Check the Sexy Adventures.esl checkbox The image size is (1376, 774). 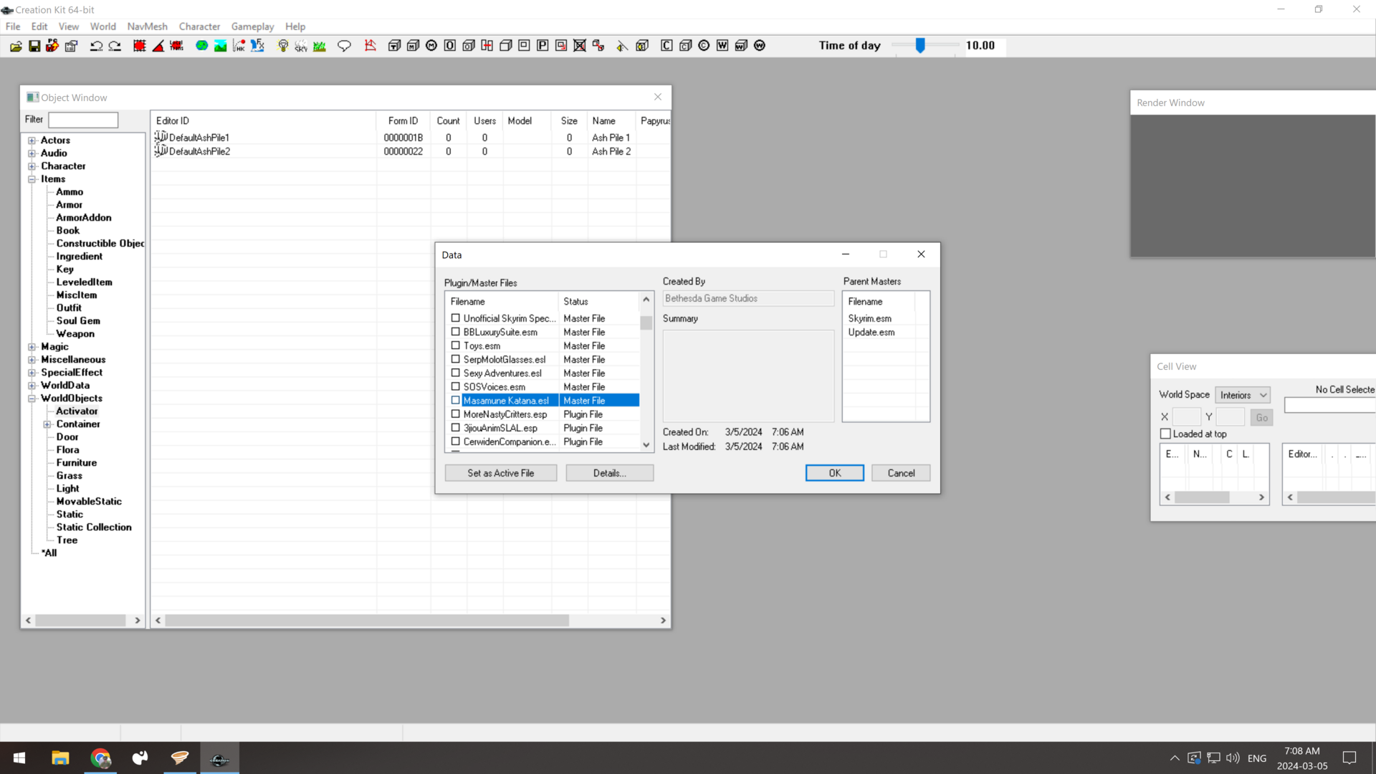455,373
